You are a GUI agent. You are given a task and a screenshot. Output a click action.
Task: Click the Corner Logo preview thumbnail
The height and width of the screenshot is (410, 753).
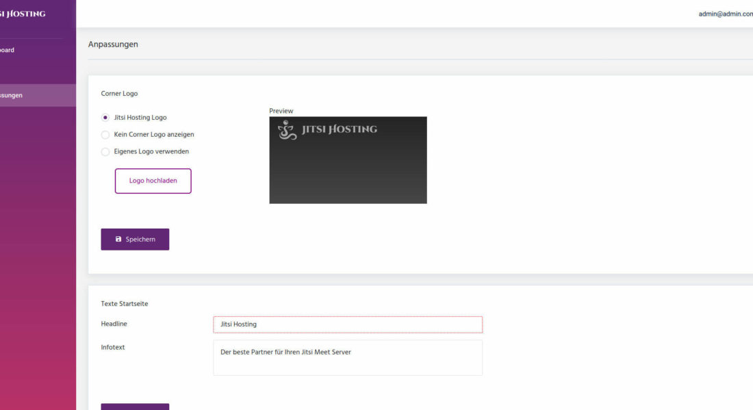click(x=348, y=159)
